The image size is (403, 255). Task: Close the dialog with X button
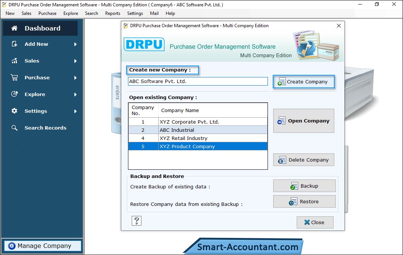339,26
